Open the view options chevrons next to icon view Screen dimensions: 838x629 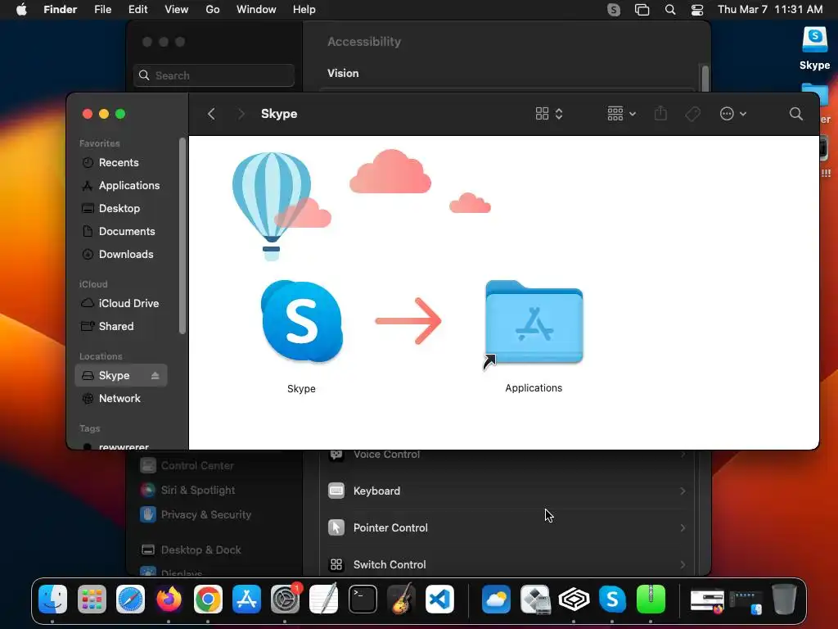pyautogui.click(x=558, y=114)
